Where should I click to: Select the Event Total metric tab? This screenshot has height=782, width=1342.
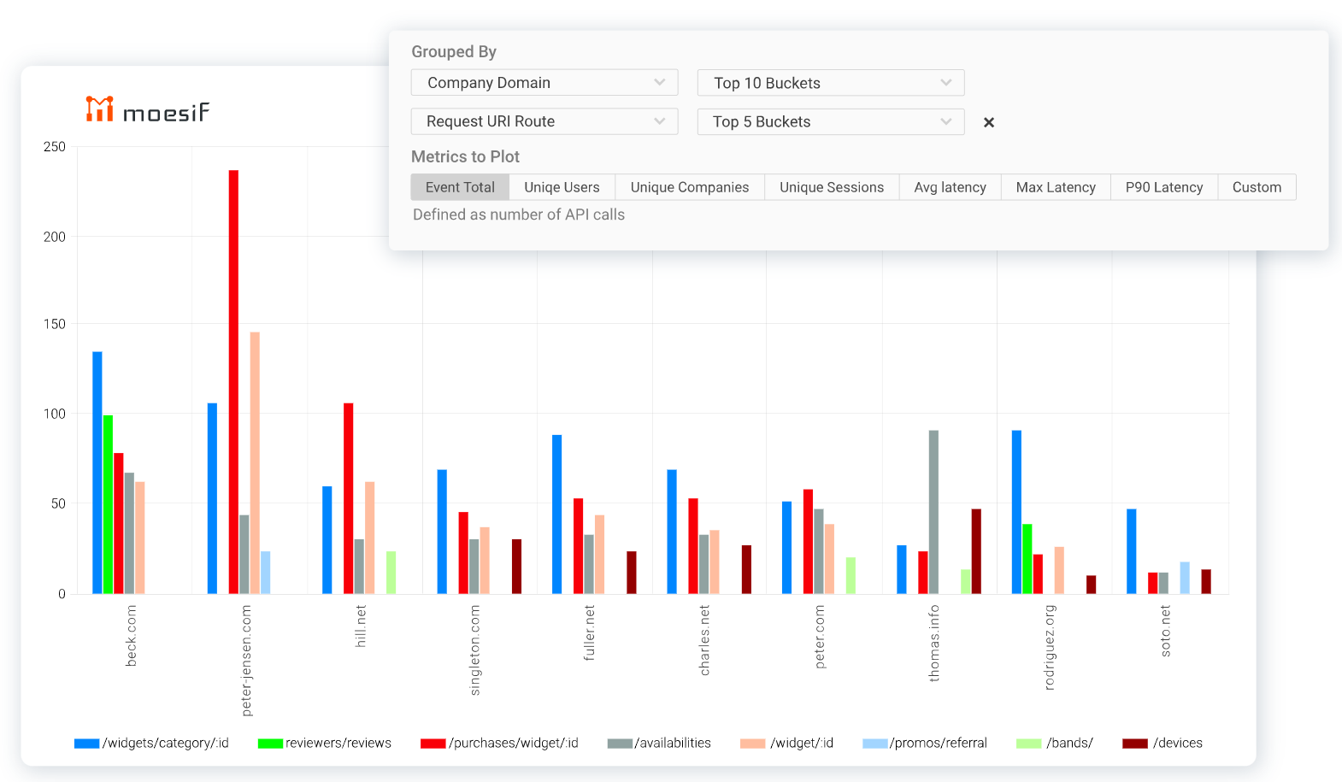pyautogui.click(x=460, y=187)
